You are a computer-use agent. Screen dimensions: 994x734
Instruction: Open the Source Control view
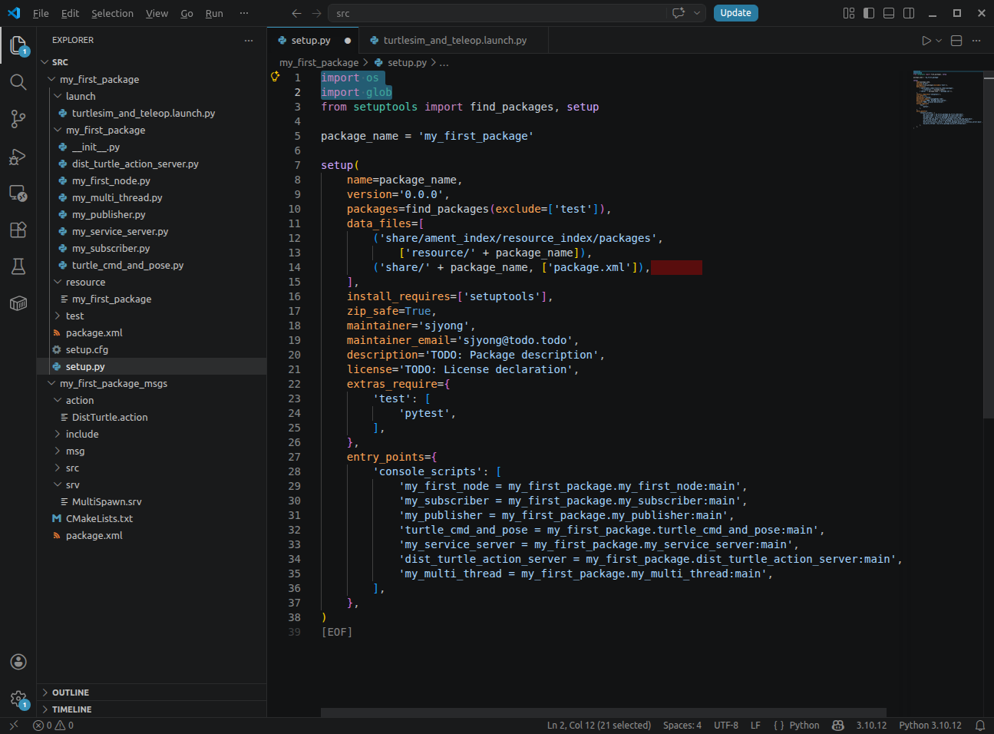18,119
